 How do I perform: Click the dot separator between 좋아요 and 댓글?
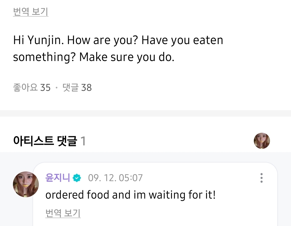click(56, 88)
